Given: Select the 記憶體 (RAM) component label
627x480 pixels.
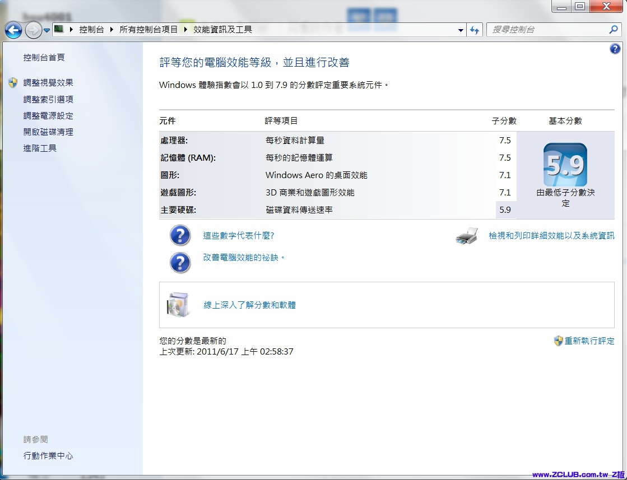Looking at the screenshot, I should click(x=188, y=158).
